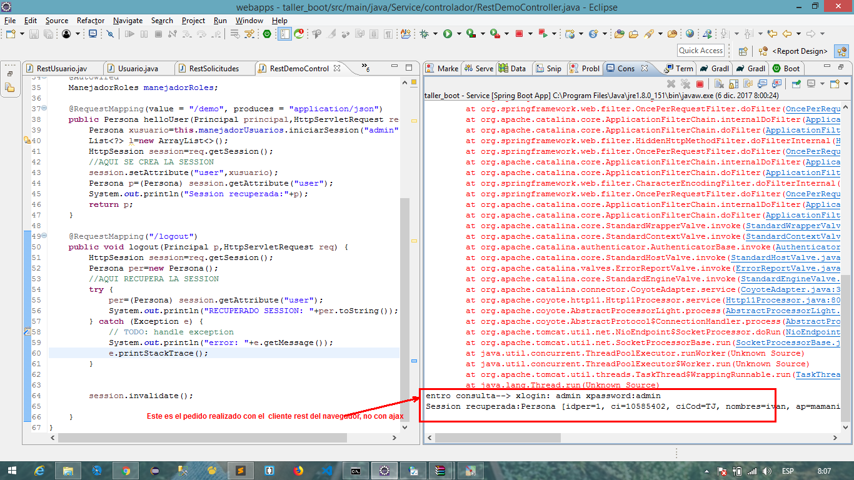Click the Open Type icon

point(619,34)
